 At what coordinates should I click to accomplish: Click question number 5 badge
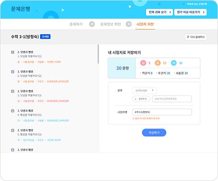(12, 131)
